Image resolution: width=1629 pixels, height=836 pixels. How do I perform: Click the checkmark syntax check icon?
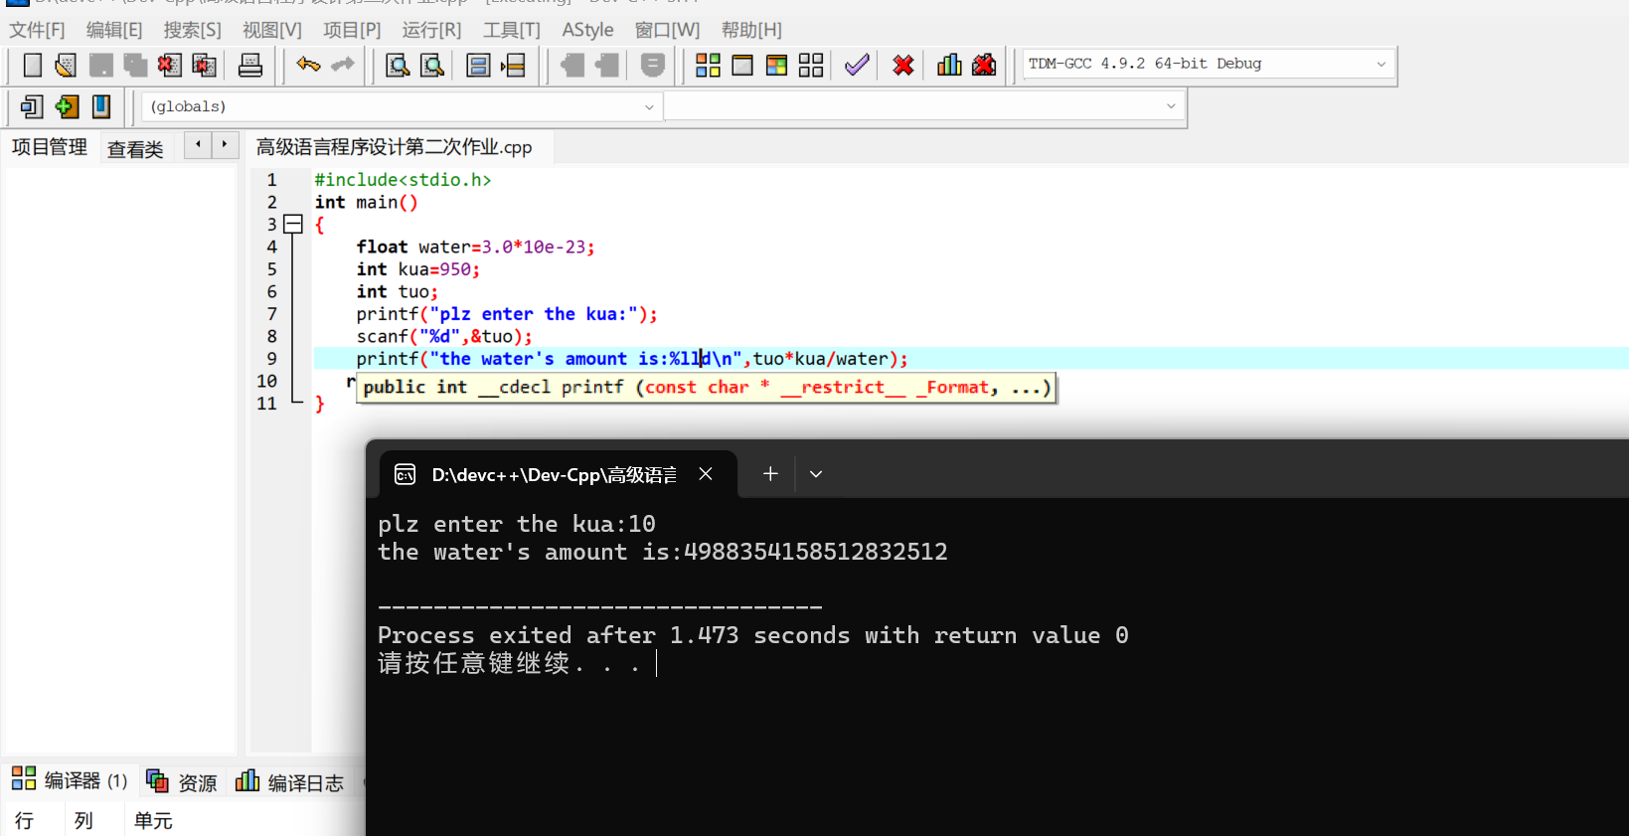click(857, 66)
